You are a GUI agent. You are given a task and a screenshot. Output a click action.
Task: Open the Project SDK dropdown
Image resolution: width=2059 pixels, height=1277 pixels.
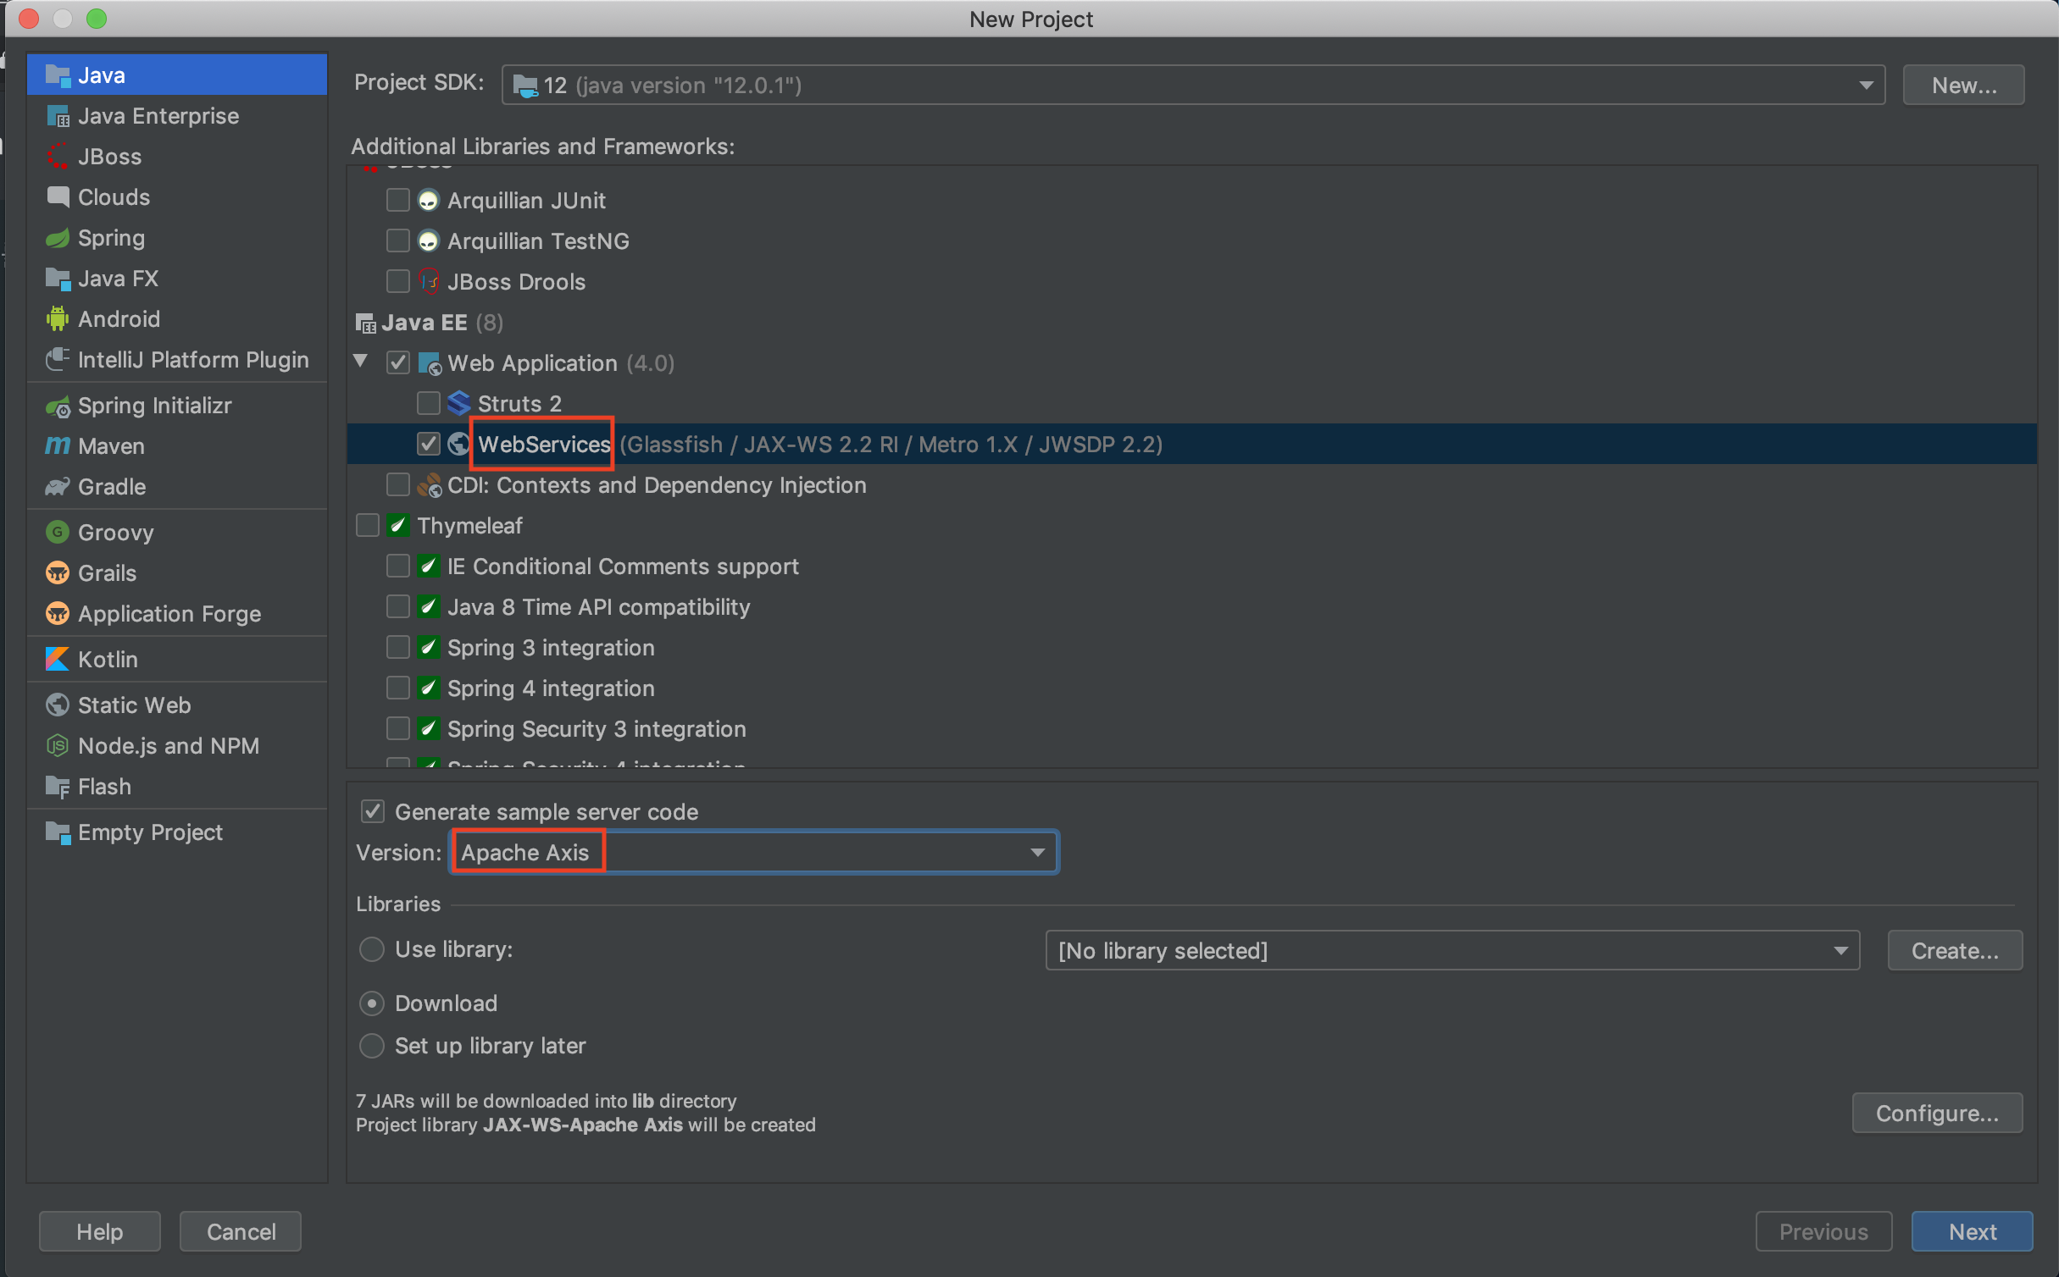(x=1193, y=86)
